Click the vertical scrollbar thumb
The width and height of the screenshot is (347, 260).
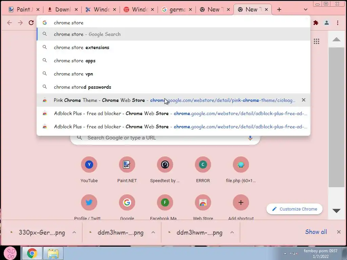[336, 117]
